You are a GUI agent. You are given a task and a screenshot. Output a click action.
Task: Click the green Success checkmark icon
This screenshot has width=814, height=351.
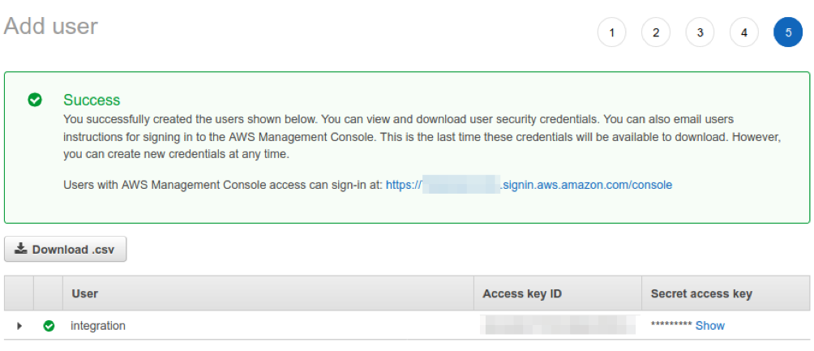35,100
